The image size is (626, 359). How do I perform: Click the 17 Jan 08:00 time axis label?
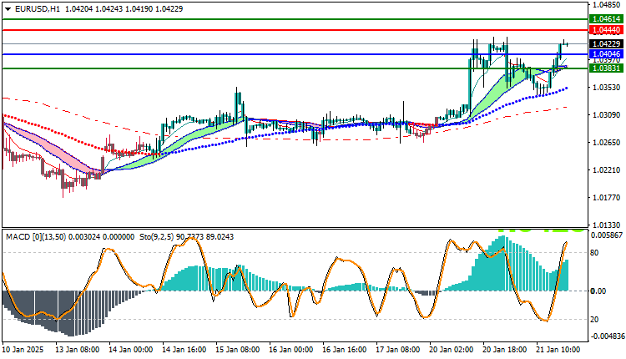pos(397,350)
